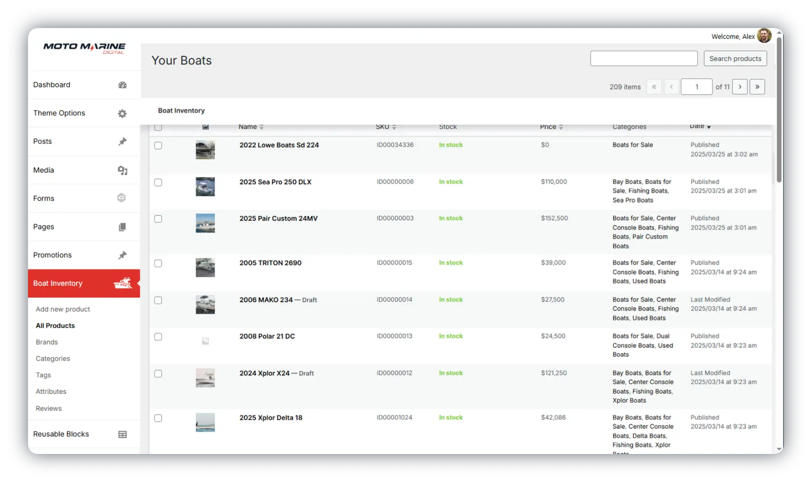Open the Media library icon
Image resolution: width=812 pixels, height=482 pixels.
pyautogui.click(x=122, y=170)
